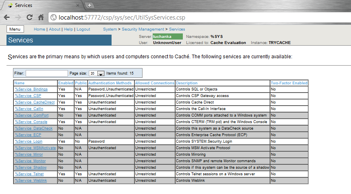Open the %Service_Bindings service
351x194 pixels.
(31, 89)
